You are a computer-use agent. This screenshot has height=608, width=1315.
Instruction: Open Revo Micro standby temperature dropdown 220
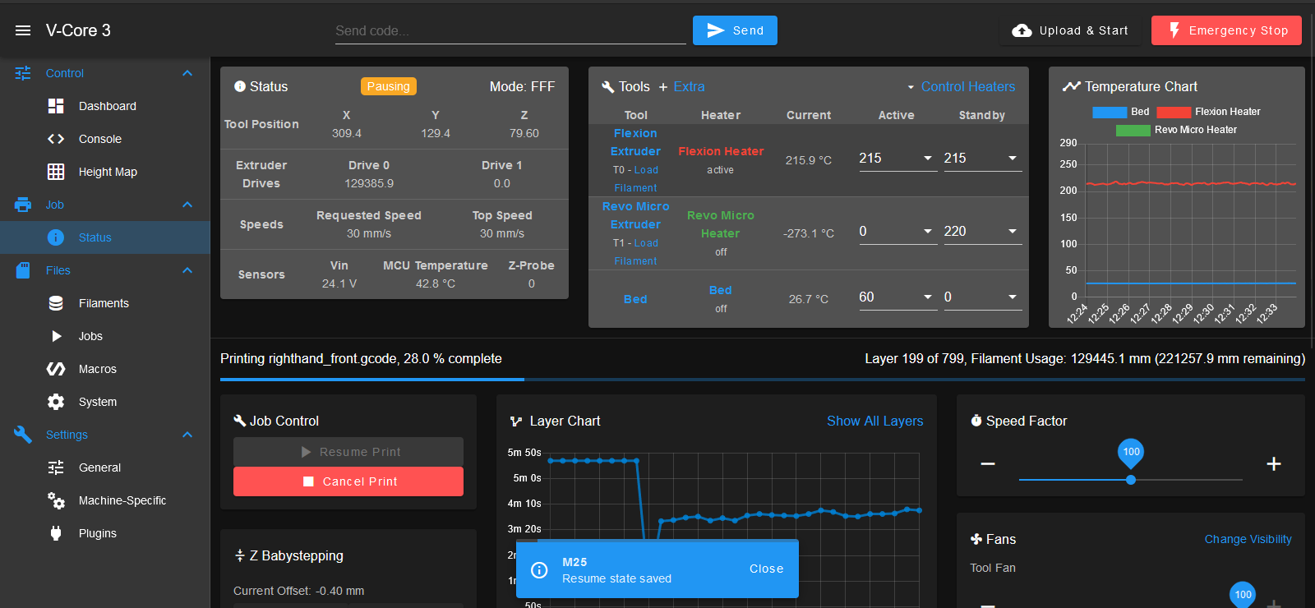(x=1013, y=232)
